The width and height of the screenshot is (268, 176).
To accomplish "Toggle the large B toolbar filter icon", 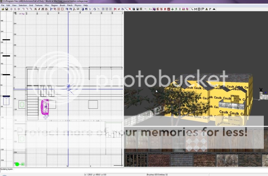I will 199,9.
